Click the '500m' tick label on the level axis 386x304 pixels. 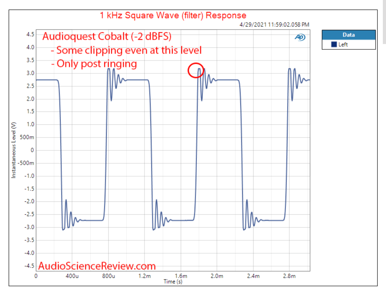[x=27, y=137]
